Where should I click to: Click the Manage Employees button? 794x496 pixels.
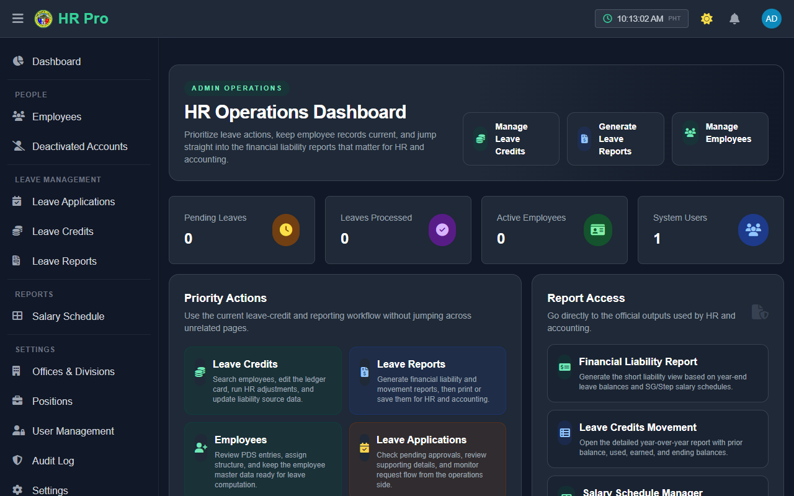point(720,139)
